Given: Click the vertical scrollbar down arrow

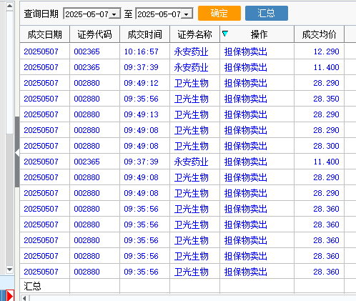Looking at the screenshot, I should pos(9,270).
